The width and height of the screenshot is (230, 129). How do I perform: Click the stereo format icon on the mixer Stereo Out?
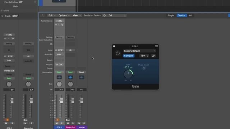pos(70,50)
